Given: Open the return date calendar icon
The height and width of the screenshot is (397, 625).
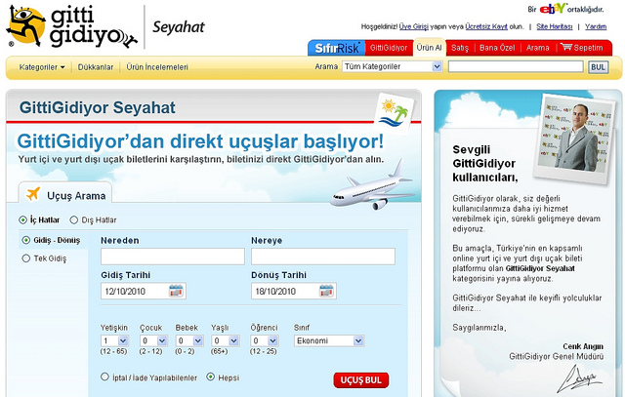Looking at the screenshot, I should point(326,291).
